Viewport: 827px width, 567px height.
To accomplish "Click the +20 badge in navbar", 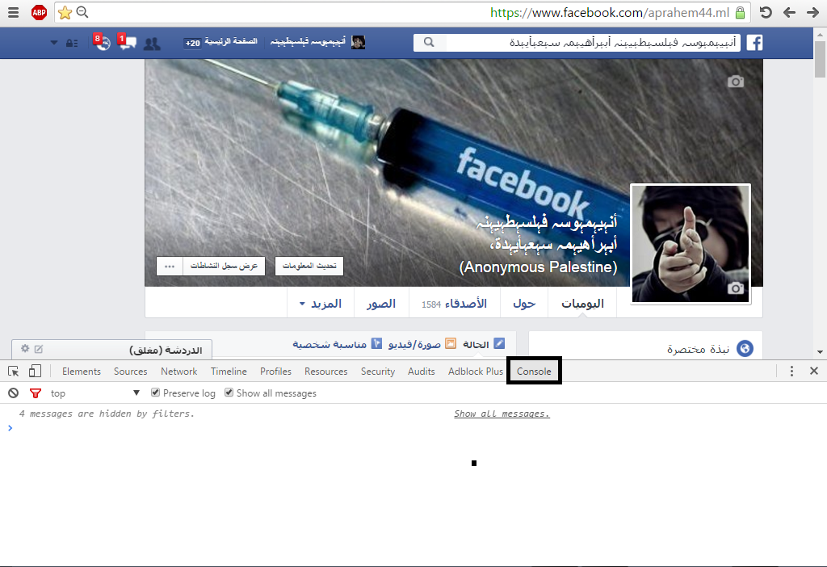I will pos(192,43).
